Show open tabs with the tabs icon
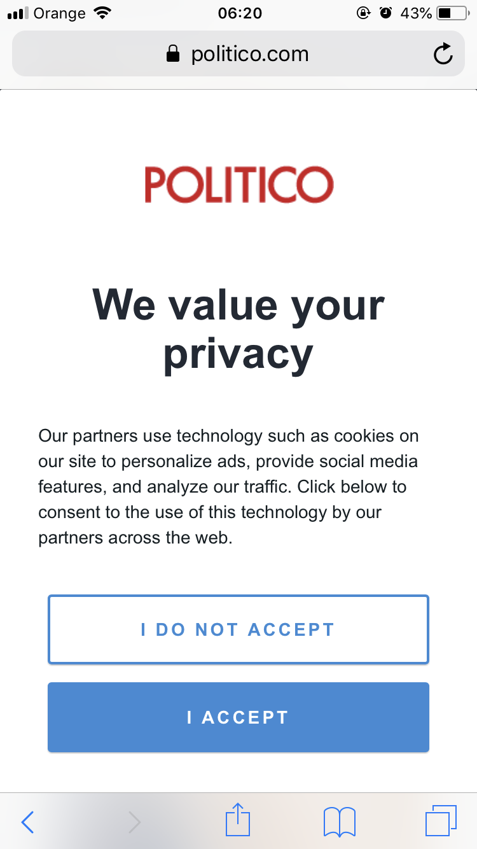477x849 pixels. 441,821
